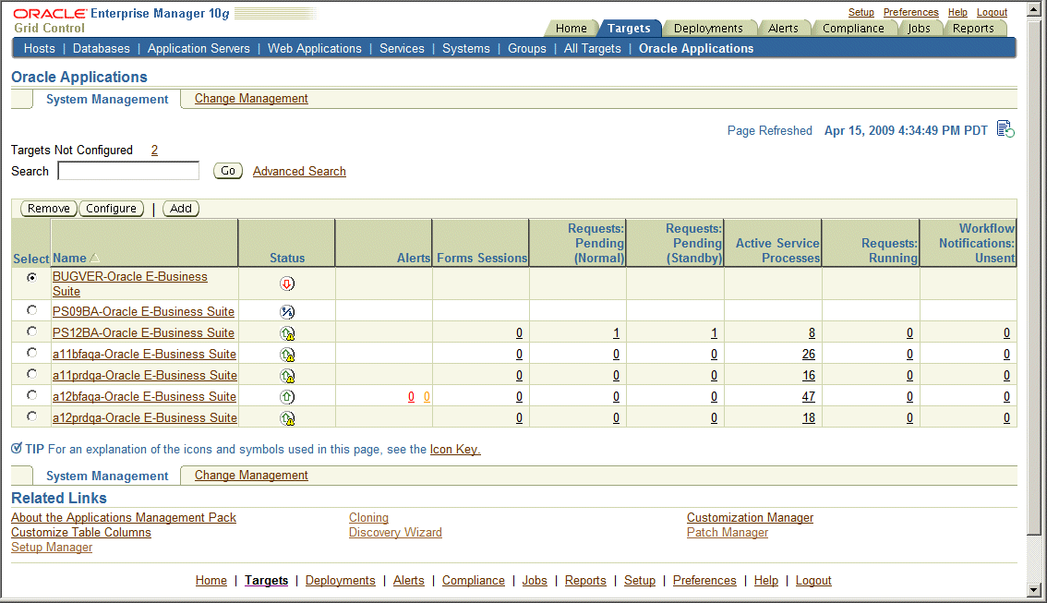Click the red alert count for a12bfaqa

[x=412, y=397]
